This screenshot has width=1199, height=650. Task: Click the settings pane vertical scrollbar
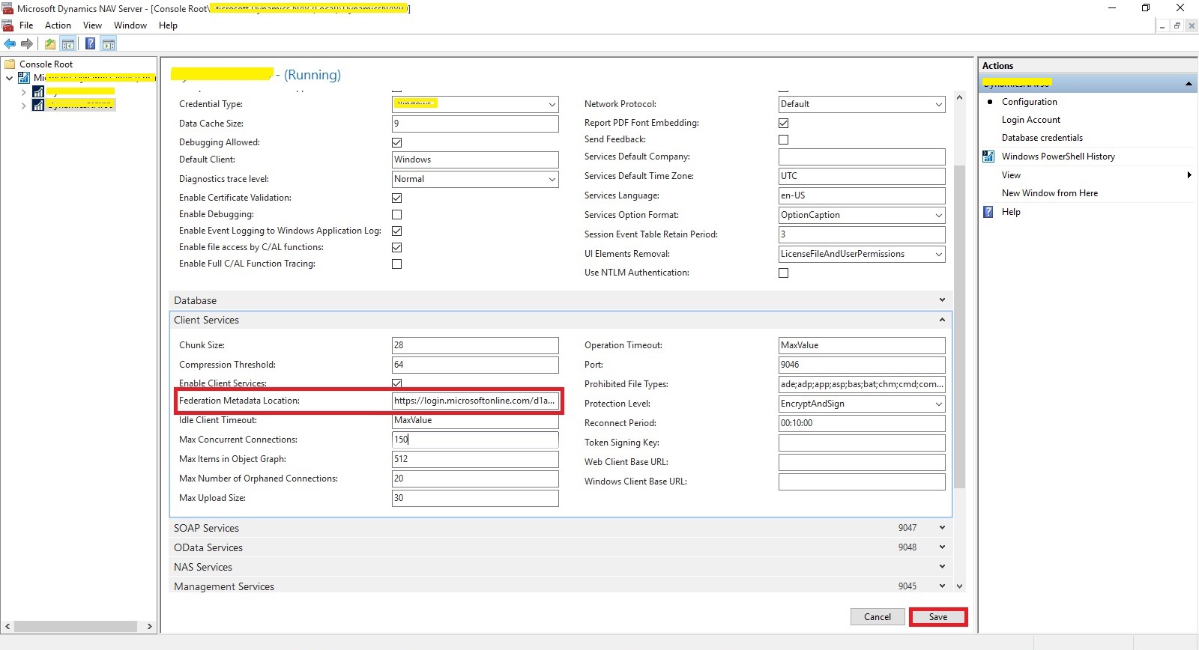tap(959, 322)
